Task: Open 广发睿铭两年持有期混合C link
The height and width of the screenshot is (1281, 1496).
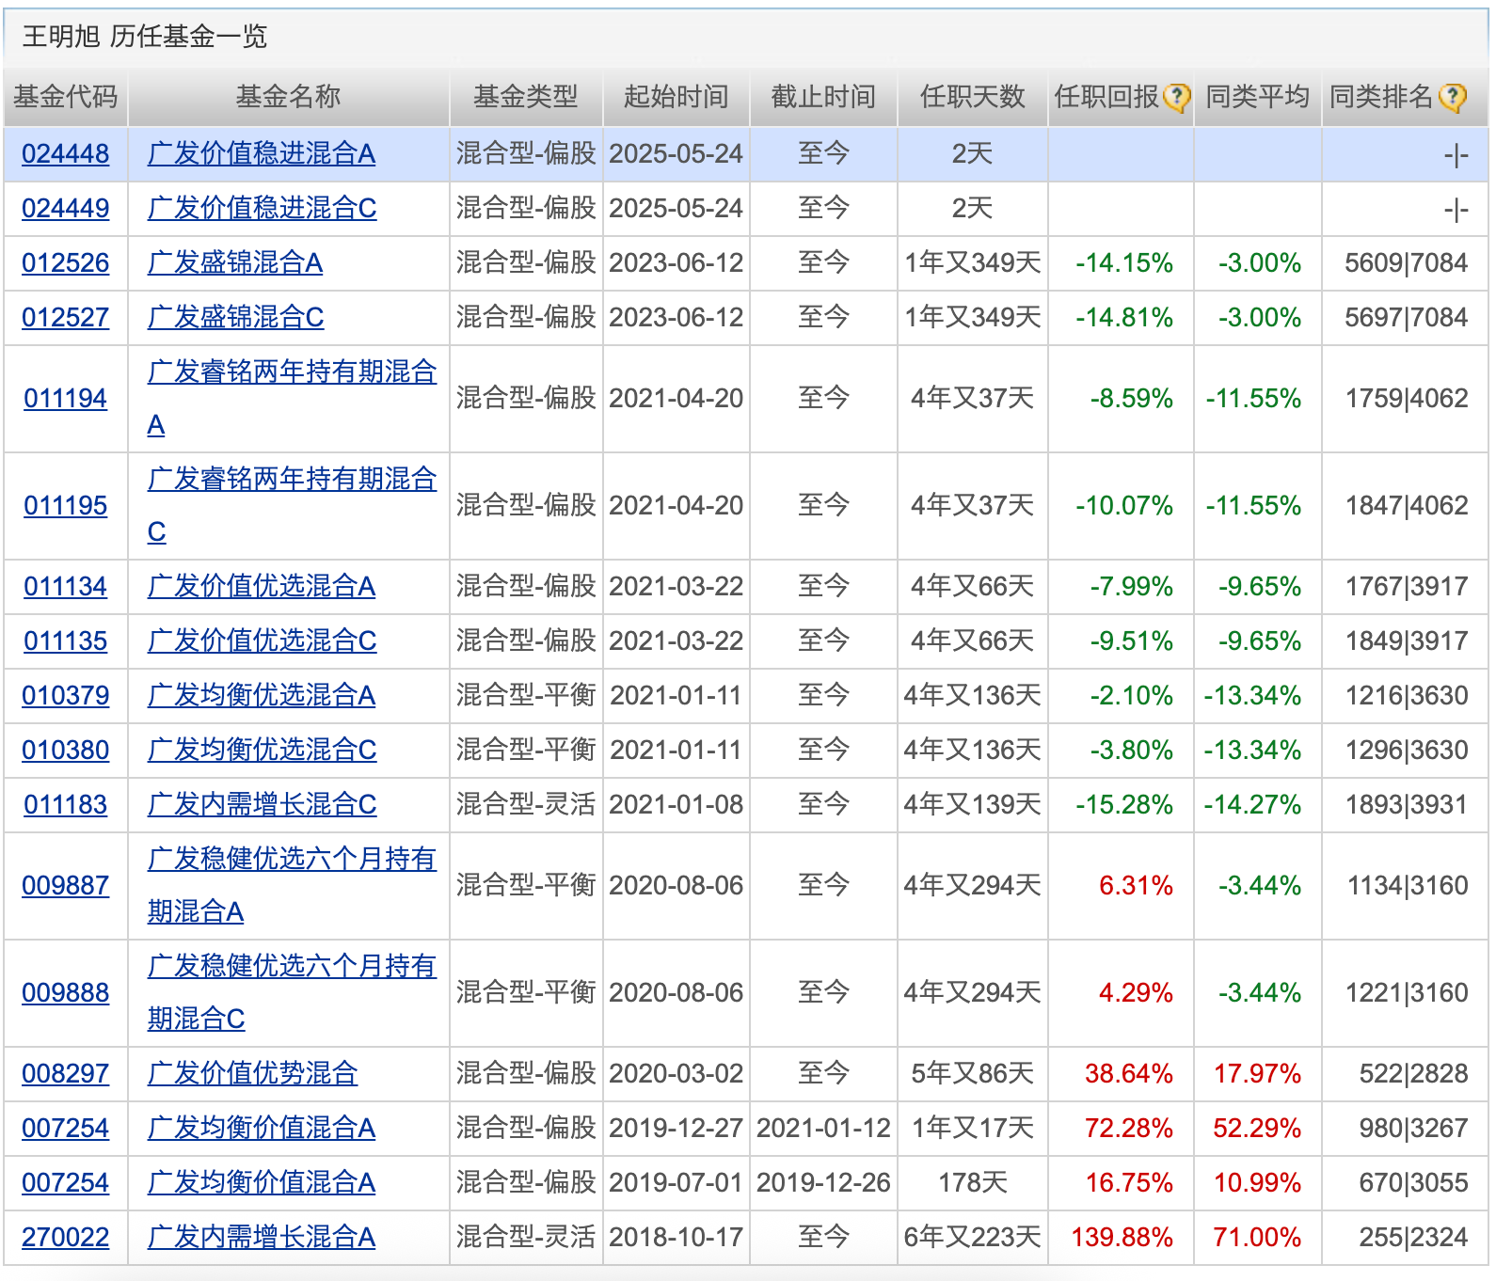Action: [292, 506]
